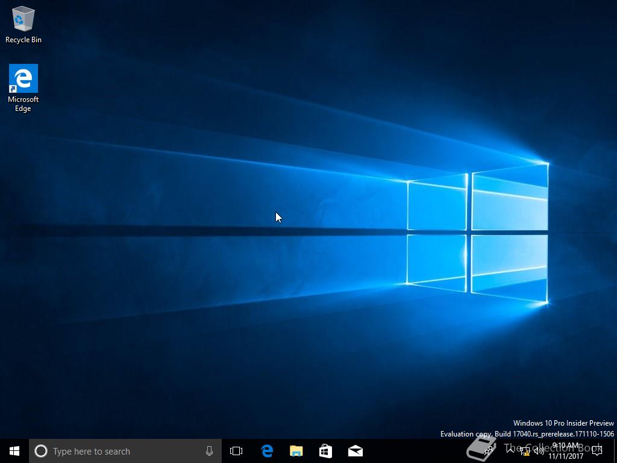Open the Windows Start menu
This screenshot has width=617, height=463.
tap(14, 451)
